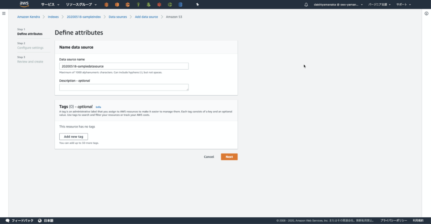The image size is (431, 224).
Task: Open the daishiyamanaka account dropdown
Action: click(x=337, y=5)
